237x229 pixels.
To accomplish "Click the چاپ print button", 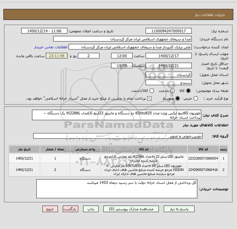I will [x=91, y=209].
